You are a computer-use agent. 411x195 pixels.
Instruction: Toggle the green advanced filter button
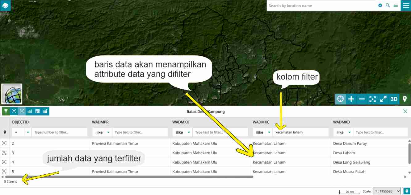pos(6,111)
